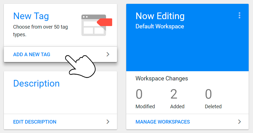Click ADD A NEW TAG link

(32, 55)
